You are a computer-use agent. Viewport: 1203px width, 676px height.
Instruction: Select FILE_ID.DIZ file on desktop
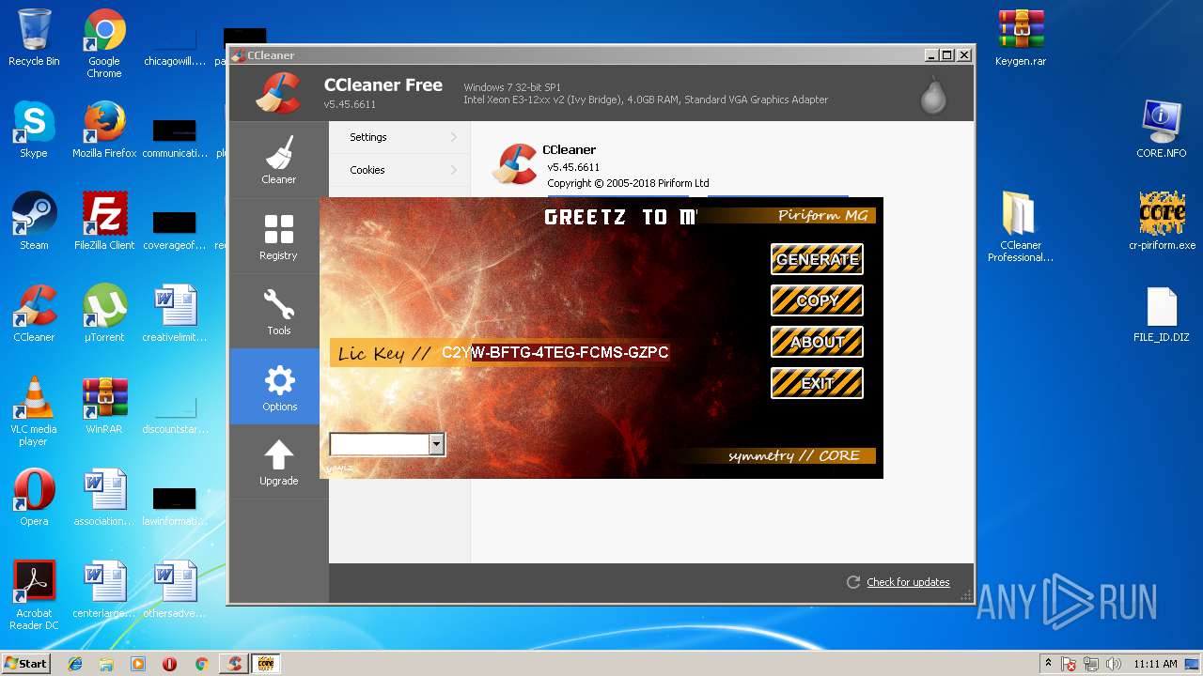(x=1162, y=315)
